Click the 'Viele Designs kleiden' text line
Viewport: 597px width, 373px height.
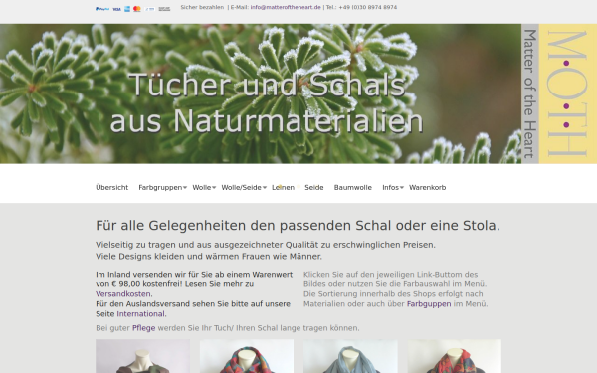pyautogui.click(x=209, y=257)
